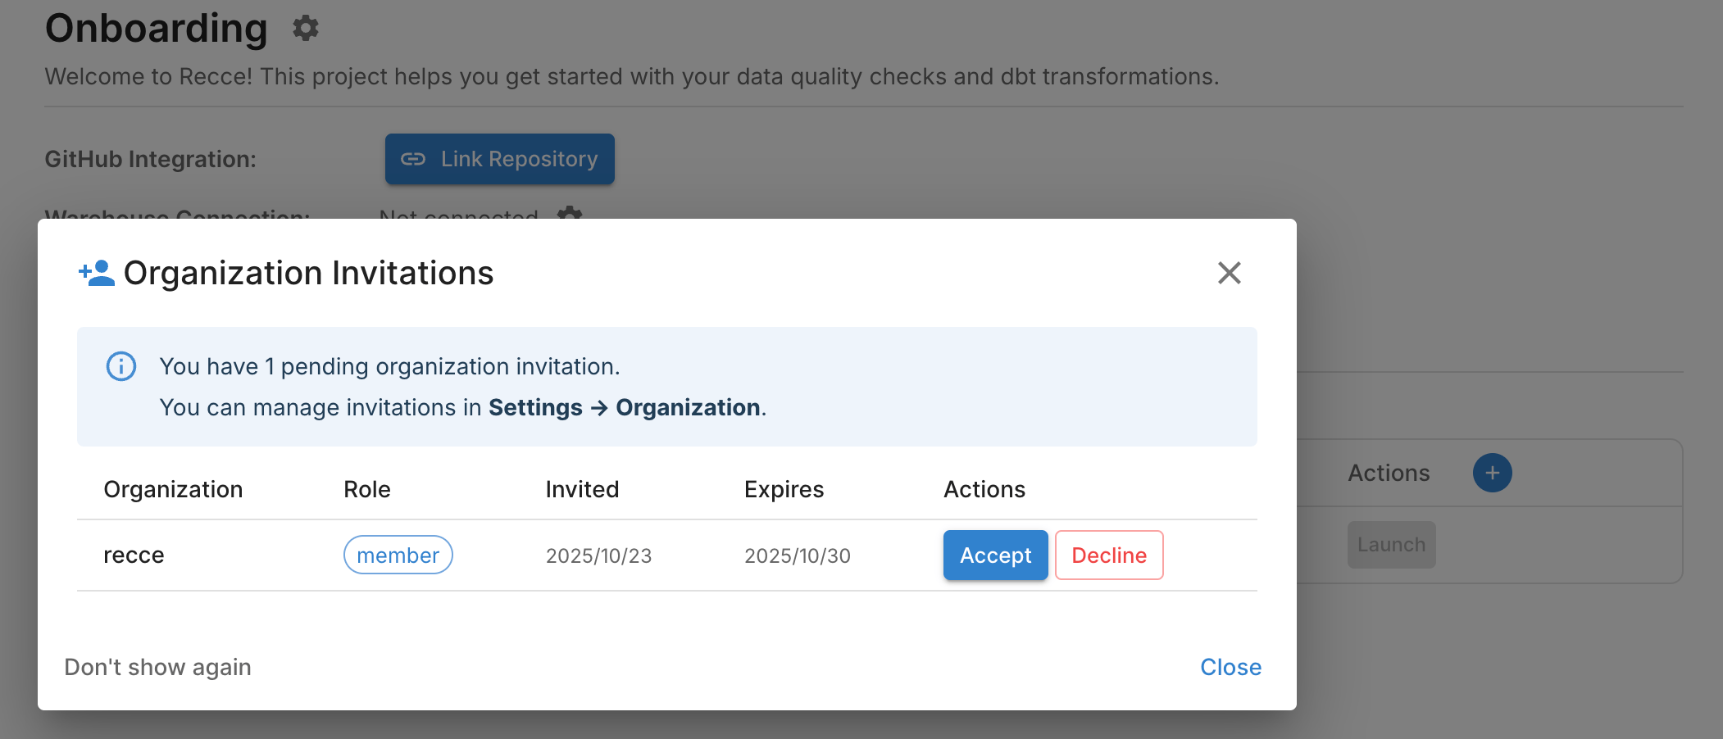The height and width of the screenshot is (739, 1723).
Task: Click the Expires column header
Action: pos(784,489)
